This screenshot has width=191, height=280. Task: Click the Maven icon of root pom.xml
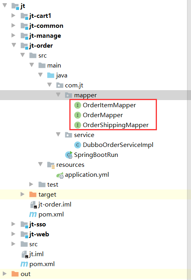pos(24,264)
